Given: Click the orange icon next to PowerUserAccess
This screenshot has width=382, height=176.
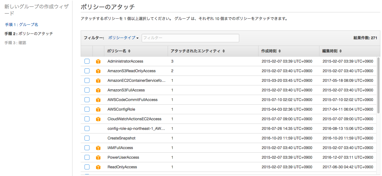Looking at the screenshot, I should pos(98,158).
